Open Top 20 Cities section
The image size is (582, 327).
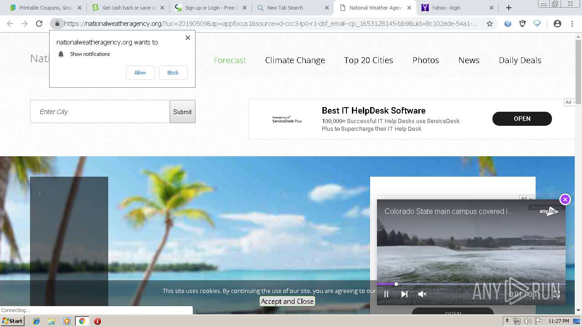coord(368,60)
